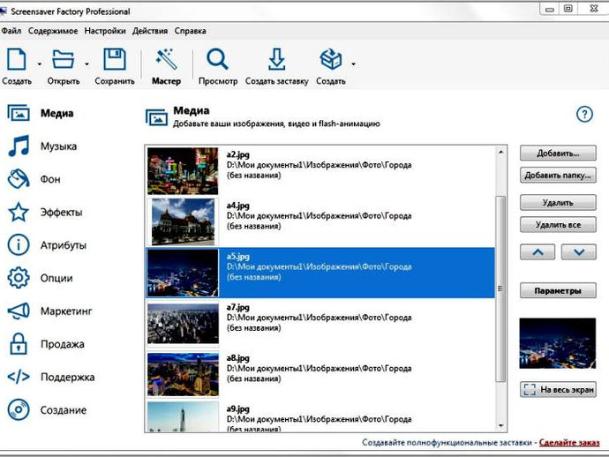Viewport: 609px width, 457px height.
Task: Click the Создать package box icon
Action: pyautogui.click(x=330, y=59)
